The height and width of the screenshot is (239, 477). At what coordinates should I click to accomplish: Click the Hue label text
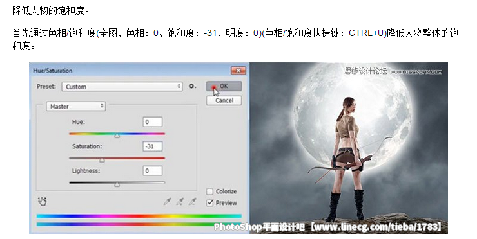79,122
